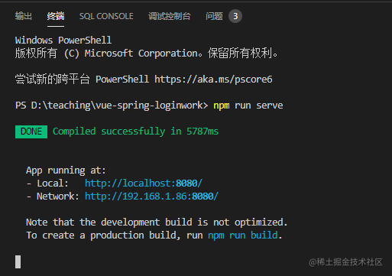Viewport: 392px width, 276px height.
Task: Open the http://192.168.1.86:8080/ network link
Action: click(x=152, y=196)
